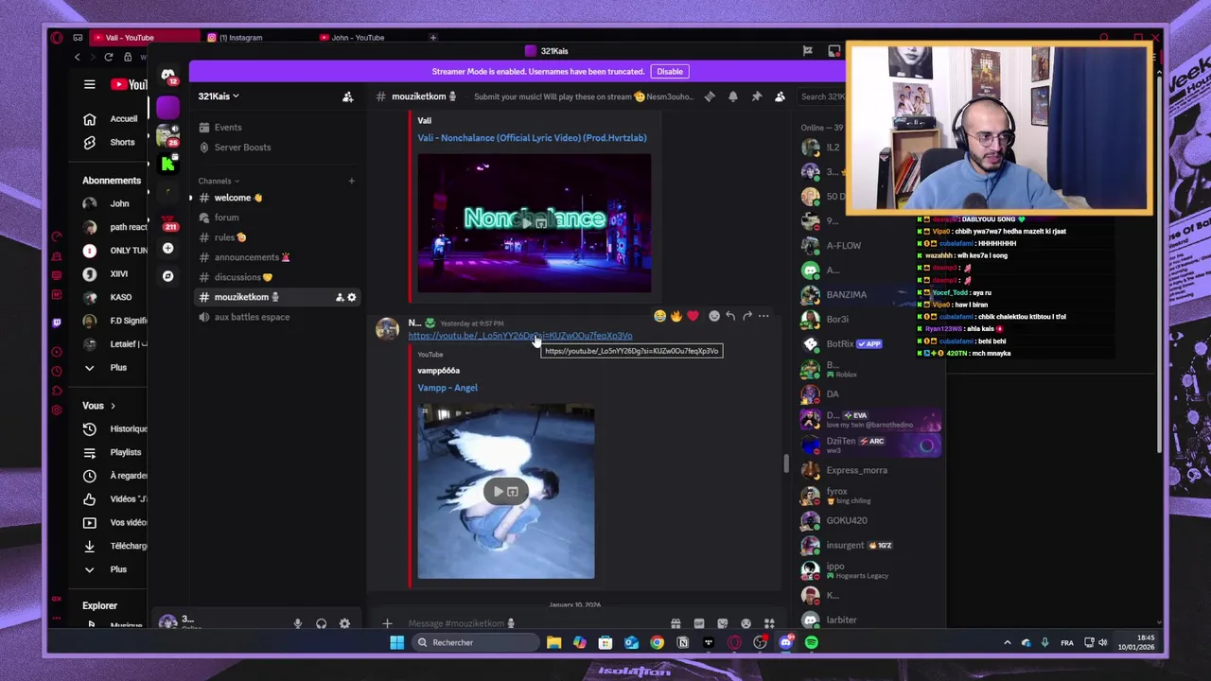Add a server with plus icon

(x=167, y=248)
